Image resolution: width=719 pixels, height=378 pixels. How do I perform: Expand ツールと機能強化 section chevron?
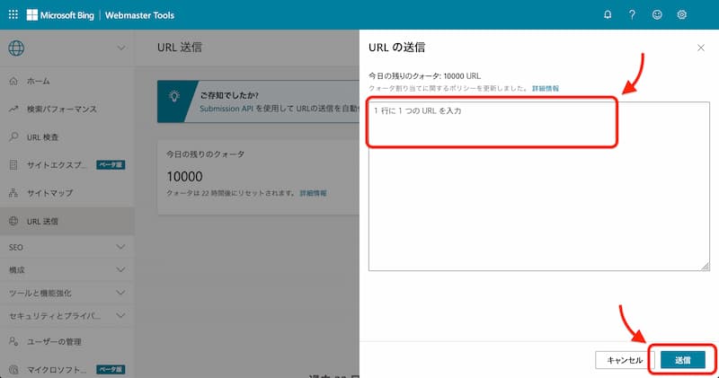coord(120,293)
